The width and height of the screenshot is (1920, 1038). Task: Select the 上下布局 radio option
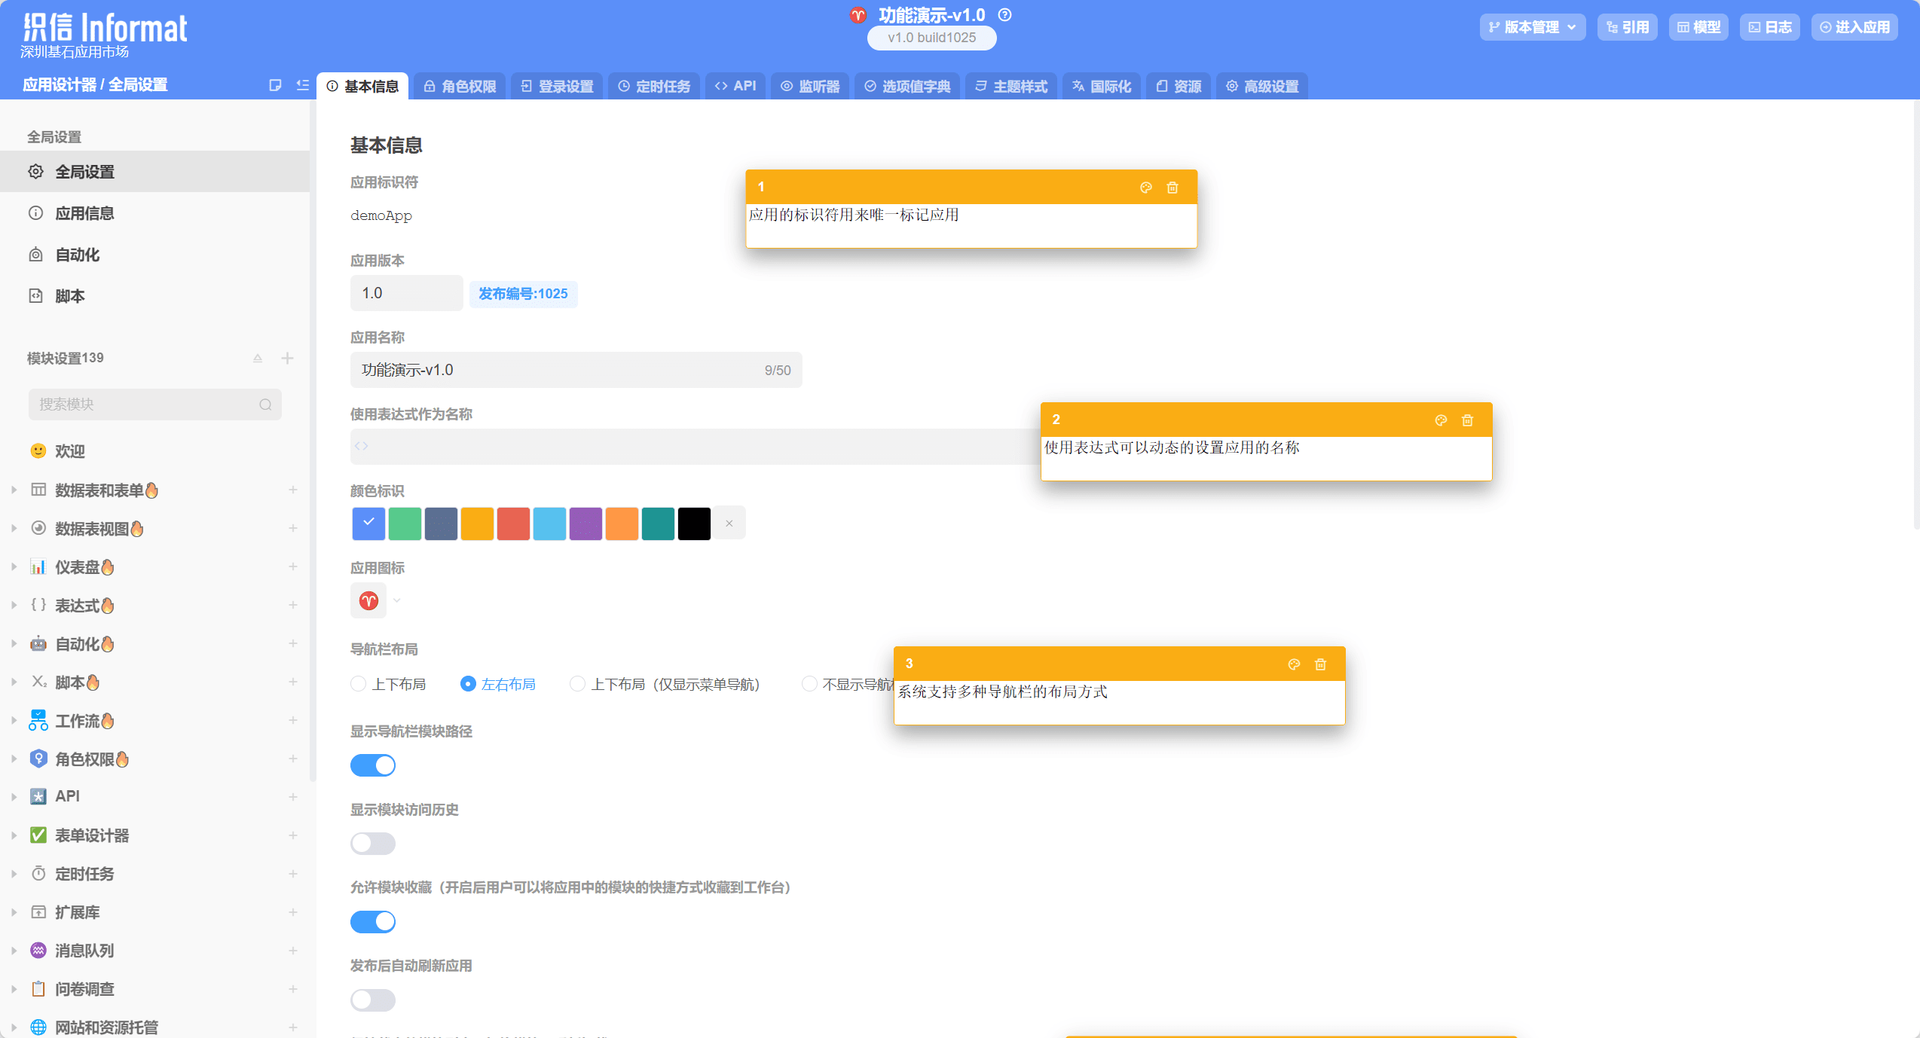[359, 684]
